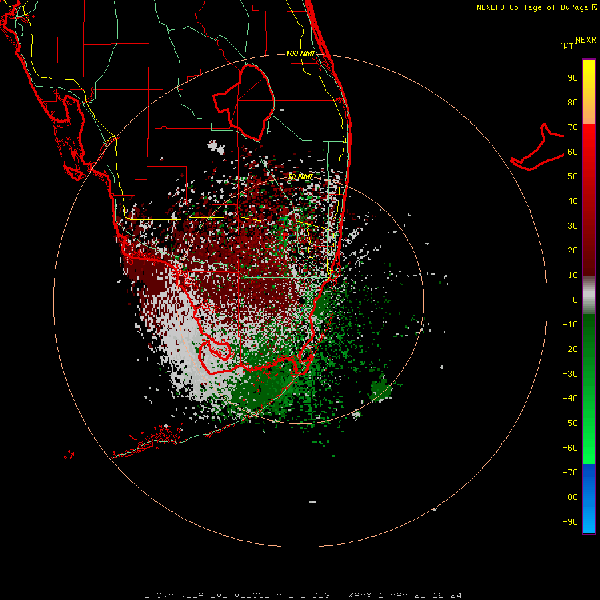The image size is (600, 600).
Task: Click the "-80" value on the velocity scale
Action: [570, 497]
